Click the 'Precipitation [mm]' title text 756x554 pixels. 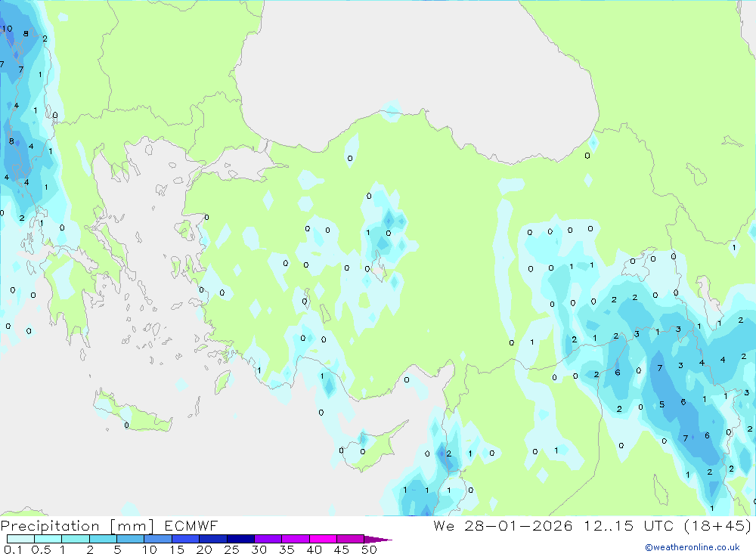pyautogui.click(x=77, y=526)
